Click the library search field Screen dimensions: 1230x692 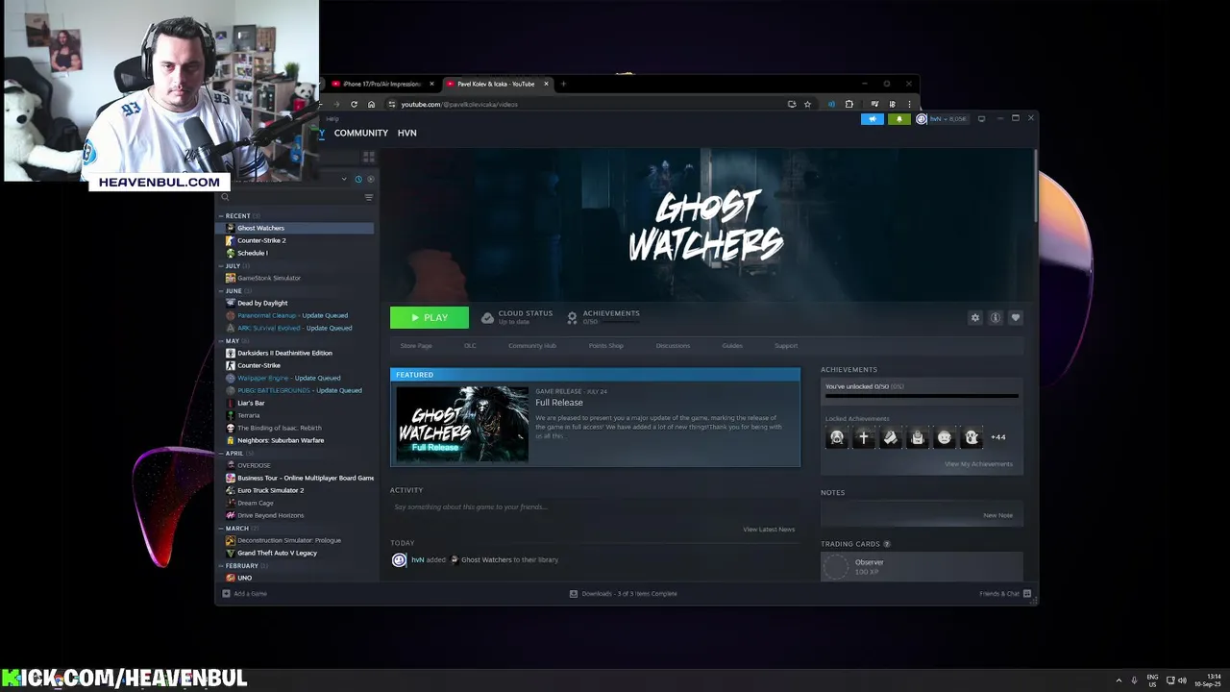click(x=288, y=197)
